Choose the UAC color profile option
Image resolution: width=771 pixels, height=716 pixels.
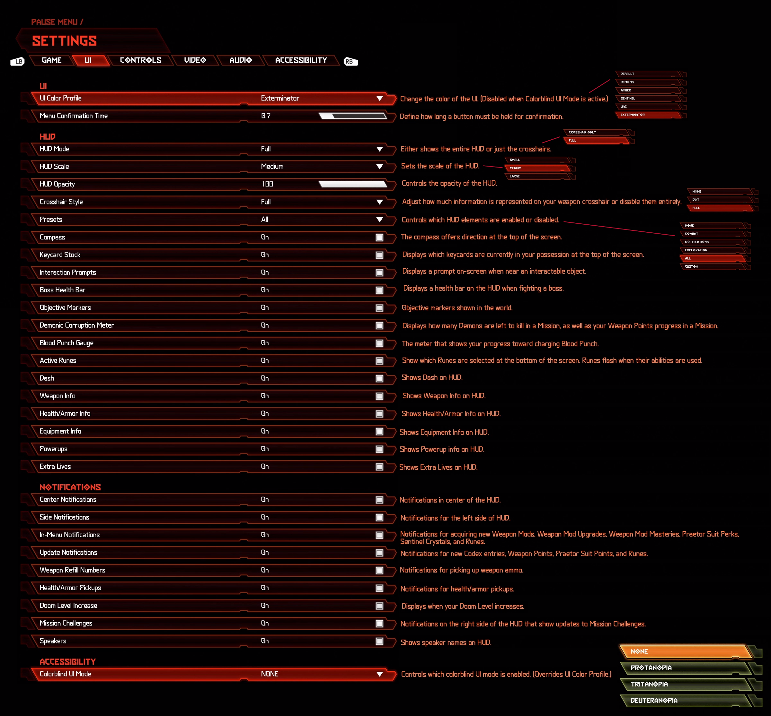pos(649,107)
